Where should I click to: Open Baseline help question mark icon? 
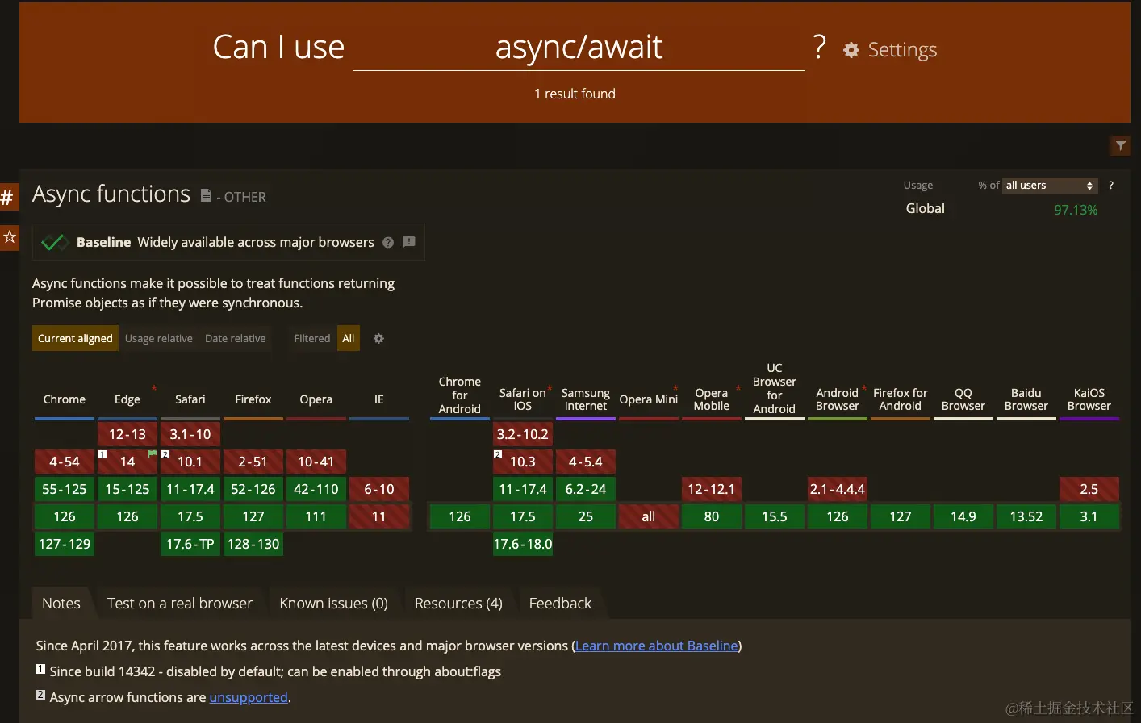[388, 242]
